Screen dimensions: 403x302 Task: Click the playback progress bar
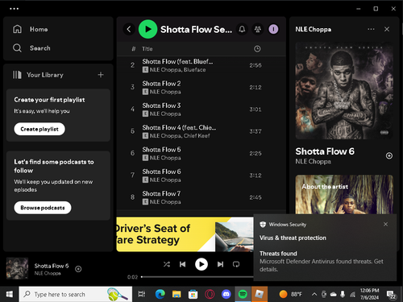(x=197, y=277)
